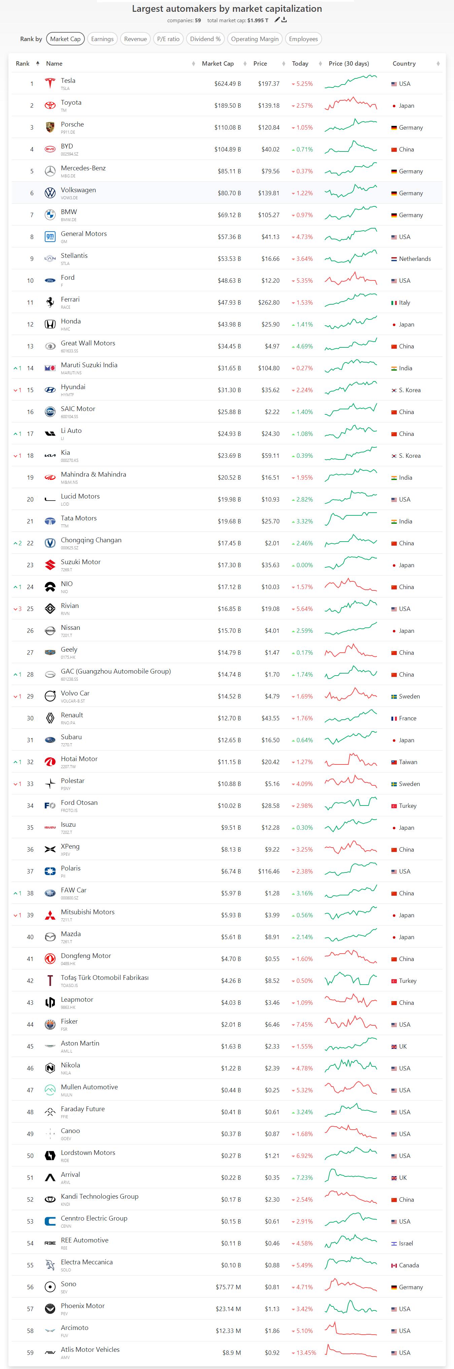The height and width of the screenshot is (1369, 454).
Task: Click the Ferrari prancing horse logo
Action: click(x=50, y=302)
